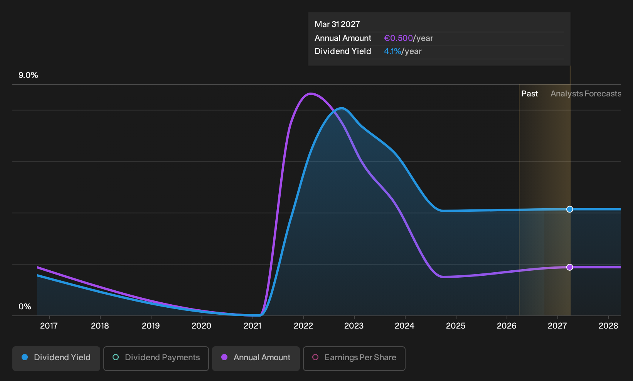Click the 2026 x-axis label

[x=507, y=326]
